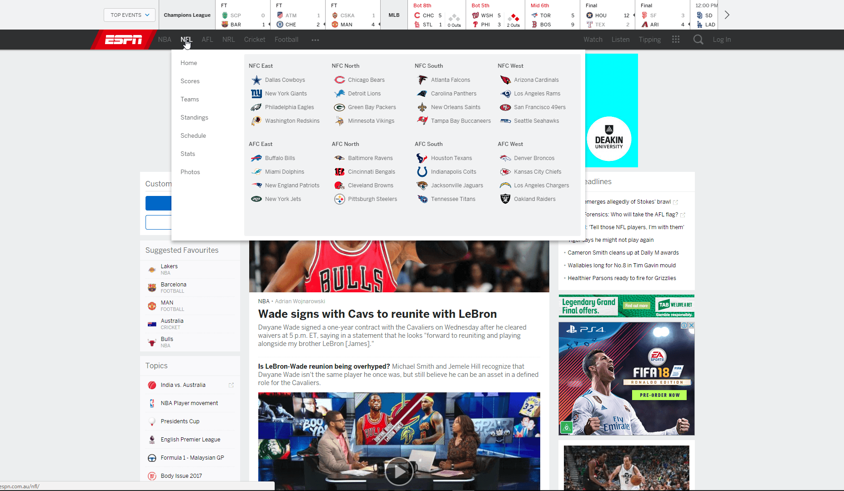Screen dimensions: 844x491
Task: Click the Green Bay Packers logo
Action: coord(340,107)
